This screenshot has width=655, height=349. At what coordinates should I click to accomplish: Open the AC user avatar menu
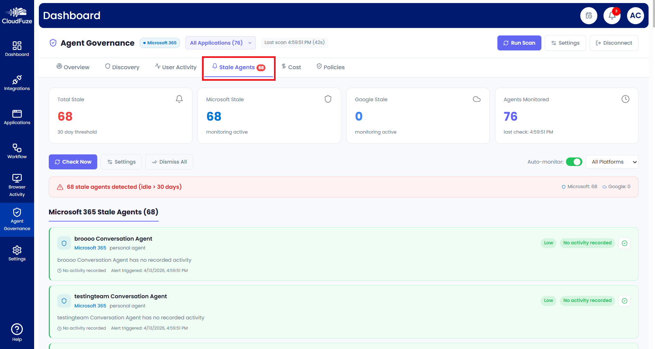pos(635,16)
